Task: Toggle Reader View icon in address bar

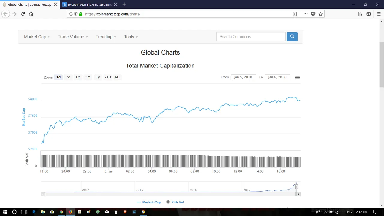Action: click(295, 14)
